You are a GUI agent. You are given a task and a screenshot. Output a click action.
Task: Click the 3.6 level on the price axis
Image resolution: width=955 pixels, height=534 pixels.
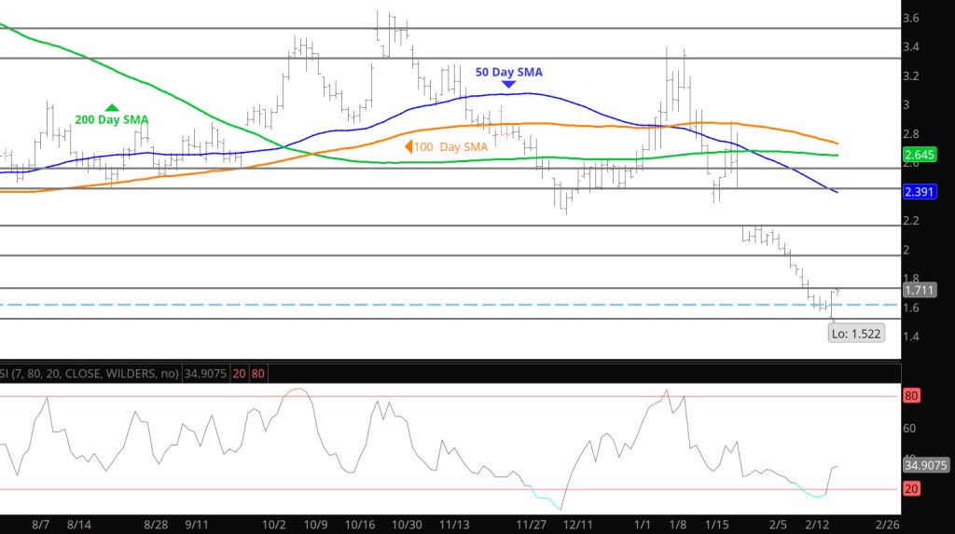click(x=911, y=19)
